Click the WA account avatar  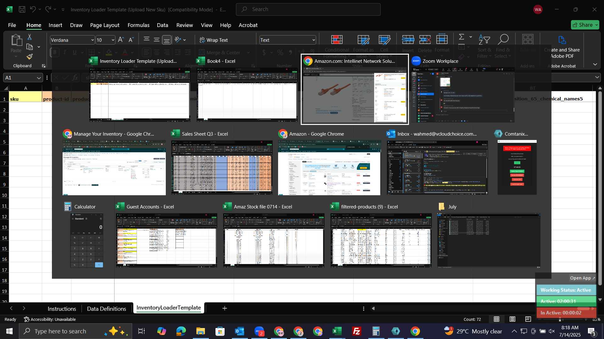[538, 9]
